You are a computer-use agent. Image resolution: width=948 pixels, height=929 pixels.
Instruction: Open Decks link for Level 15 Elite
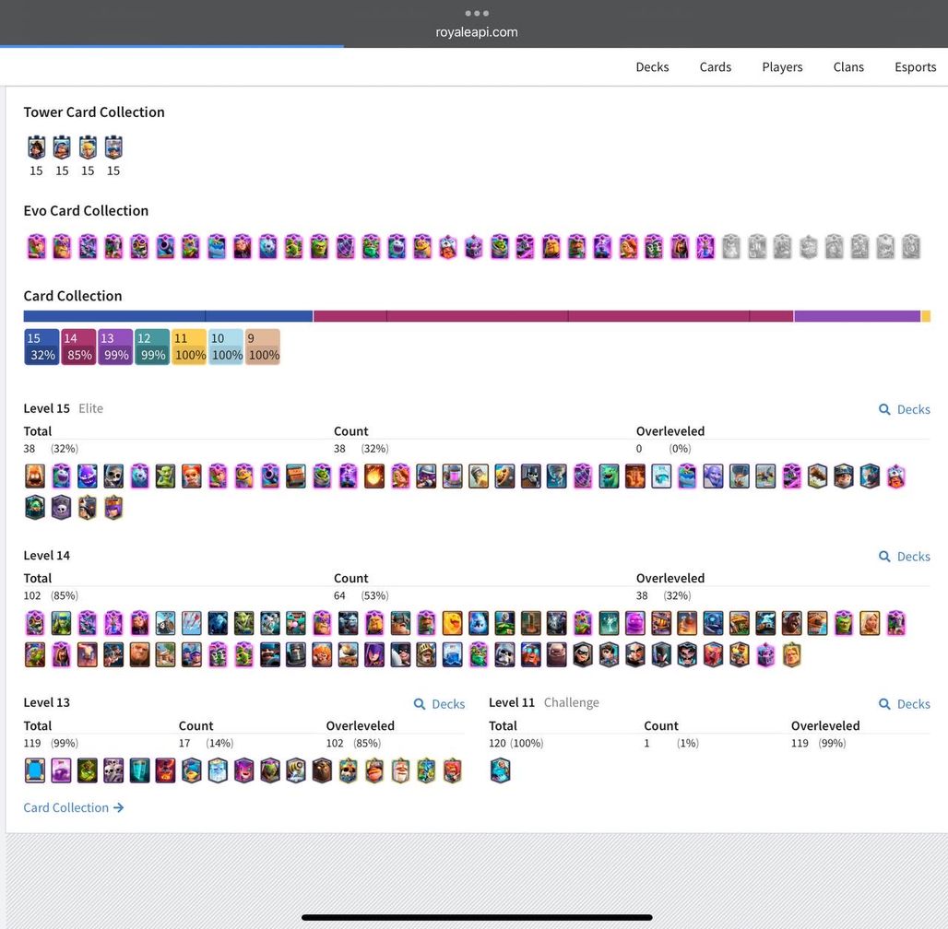905,409
